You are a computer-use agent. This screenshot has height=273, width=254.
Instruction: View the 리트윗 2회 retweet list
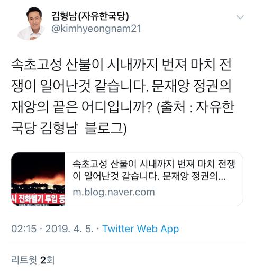[x=33, y=260]
